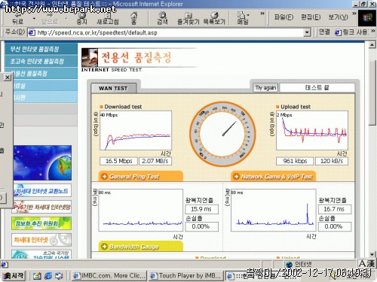Open 정보화 추진 위원회 banner link
This screenshot has height=282, width=377.
click(x=41, y=223)
